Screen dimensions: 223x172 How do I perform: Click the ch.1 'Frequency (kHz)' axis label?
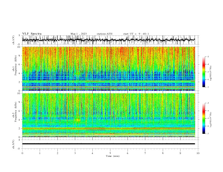[15, 65]
